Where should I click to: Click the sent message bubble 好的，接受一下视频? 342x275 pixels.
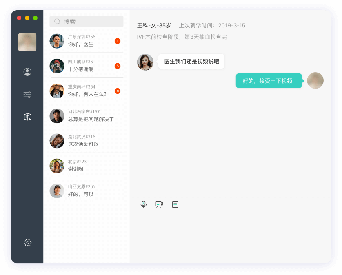[269, 81]
